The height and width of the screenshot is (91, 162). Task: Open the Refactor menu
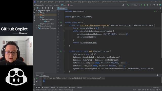(62, 2)
